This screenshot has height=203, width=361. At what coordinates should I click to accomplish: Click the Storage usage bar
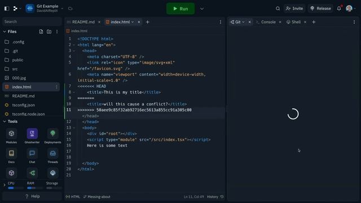(x=54, y=188)
